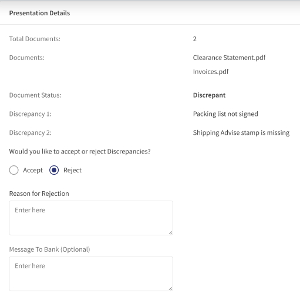Click the 'Discrepancy 2:' label

[x=31, y=133]
